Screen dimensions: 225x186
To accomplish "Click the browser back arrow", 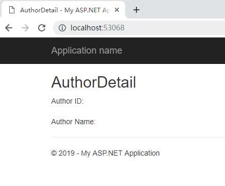I will (x=9, y=28).
